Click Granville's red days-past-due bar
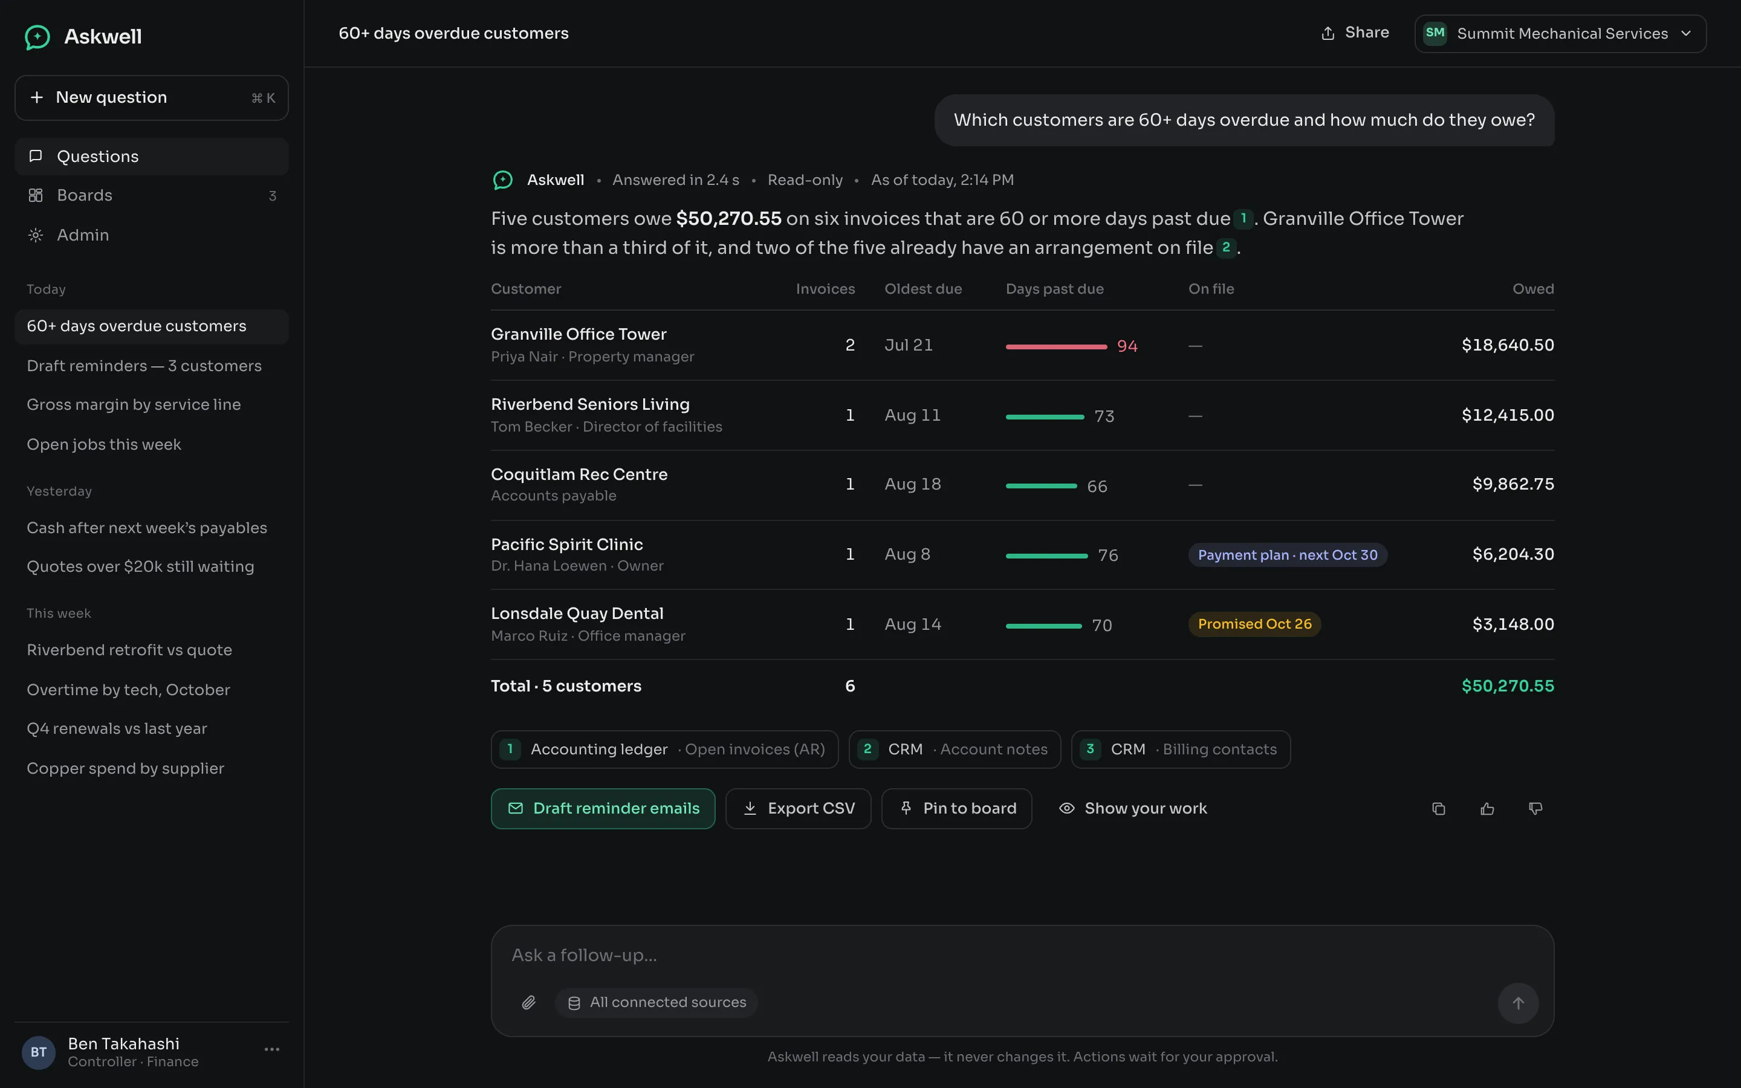This screenshot has width=1741, height=1088. [1056, 347]
